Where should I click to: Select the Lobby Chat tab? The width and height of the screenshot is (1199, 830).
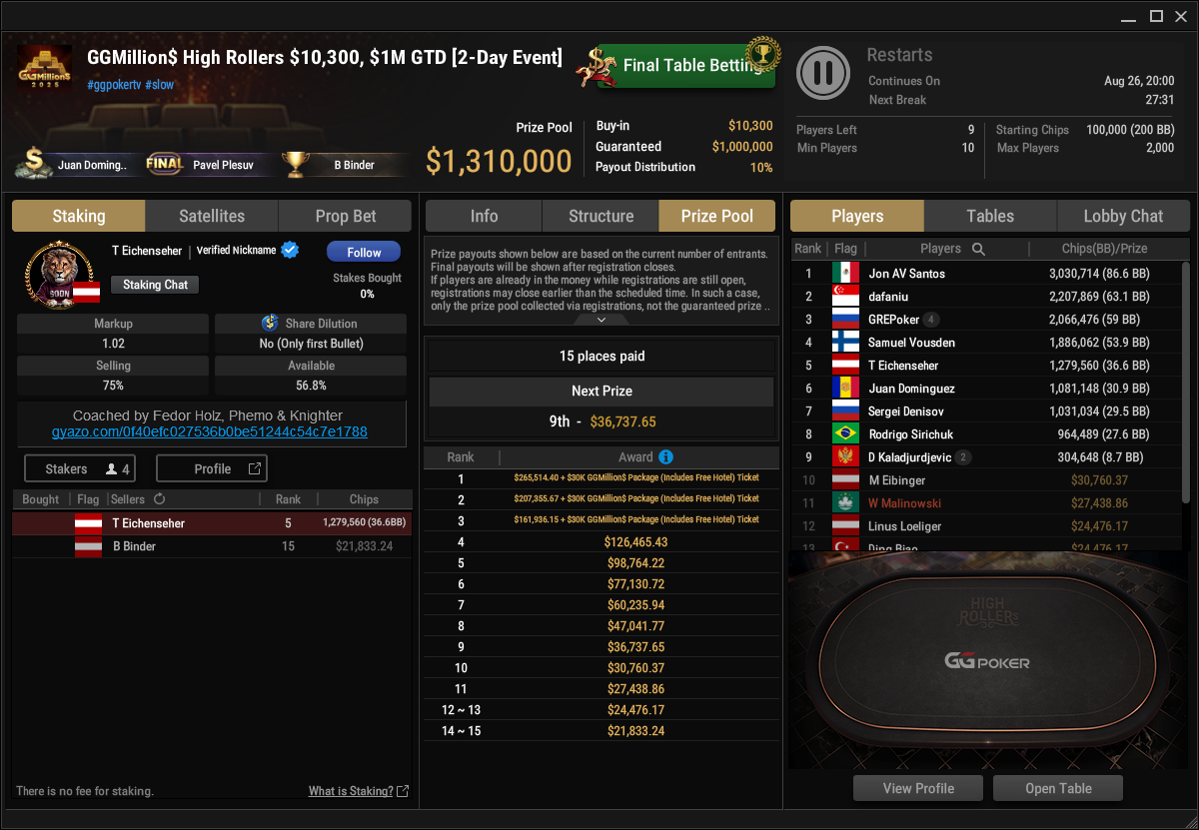click(x=1123, y=216)
